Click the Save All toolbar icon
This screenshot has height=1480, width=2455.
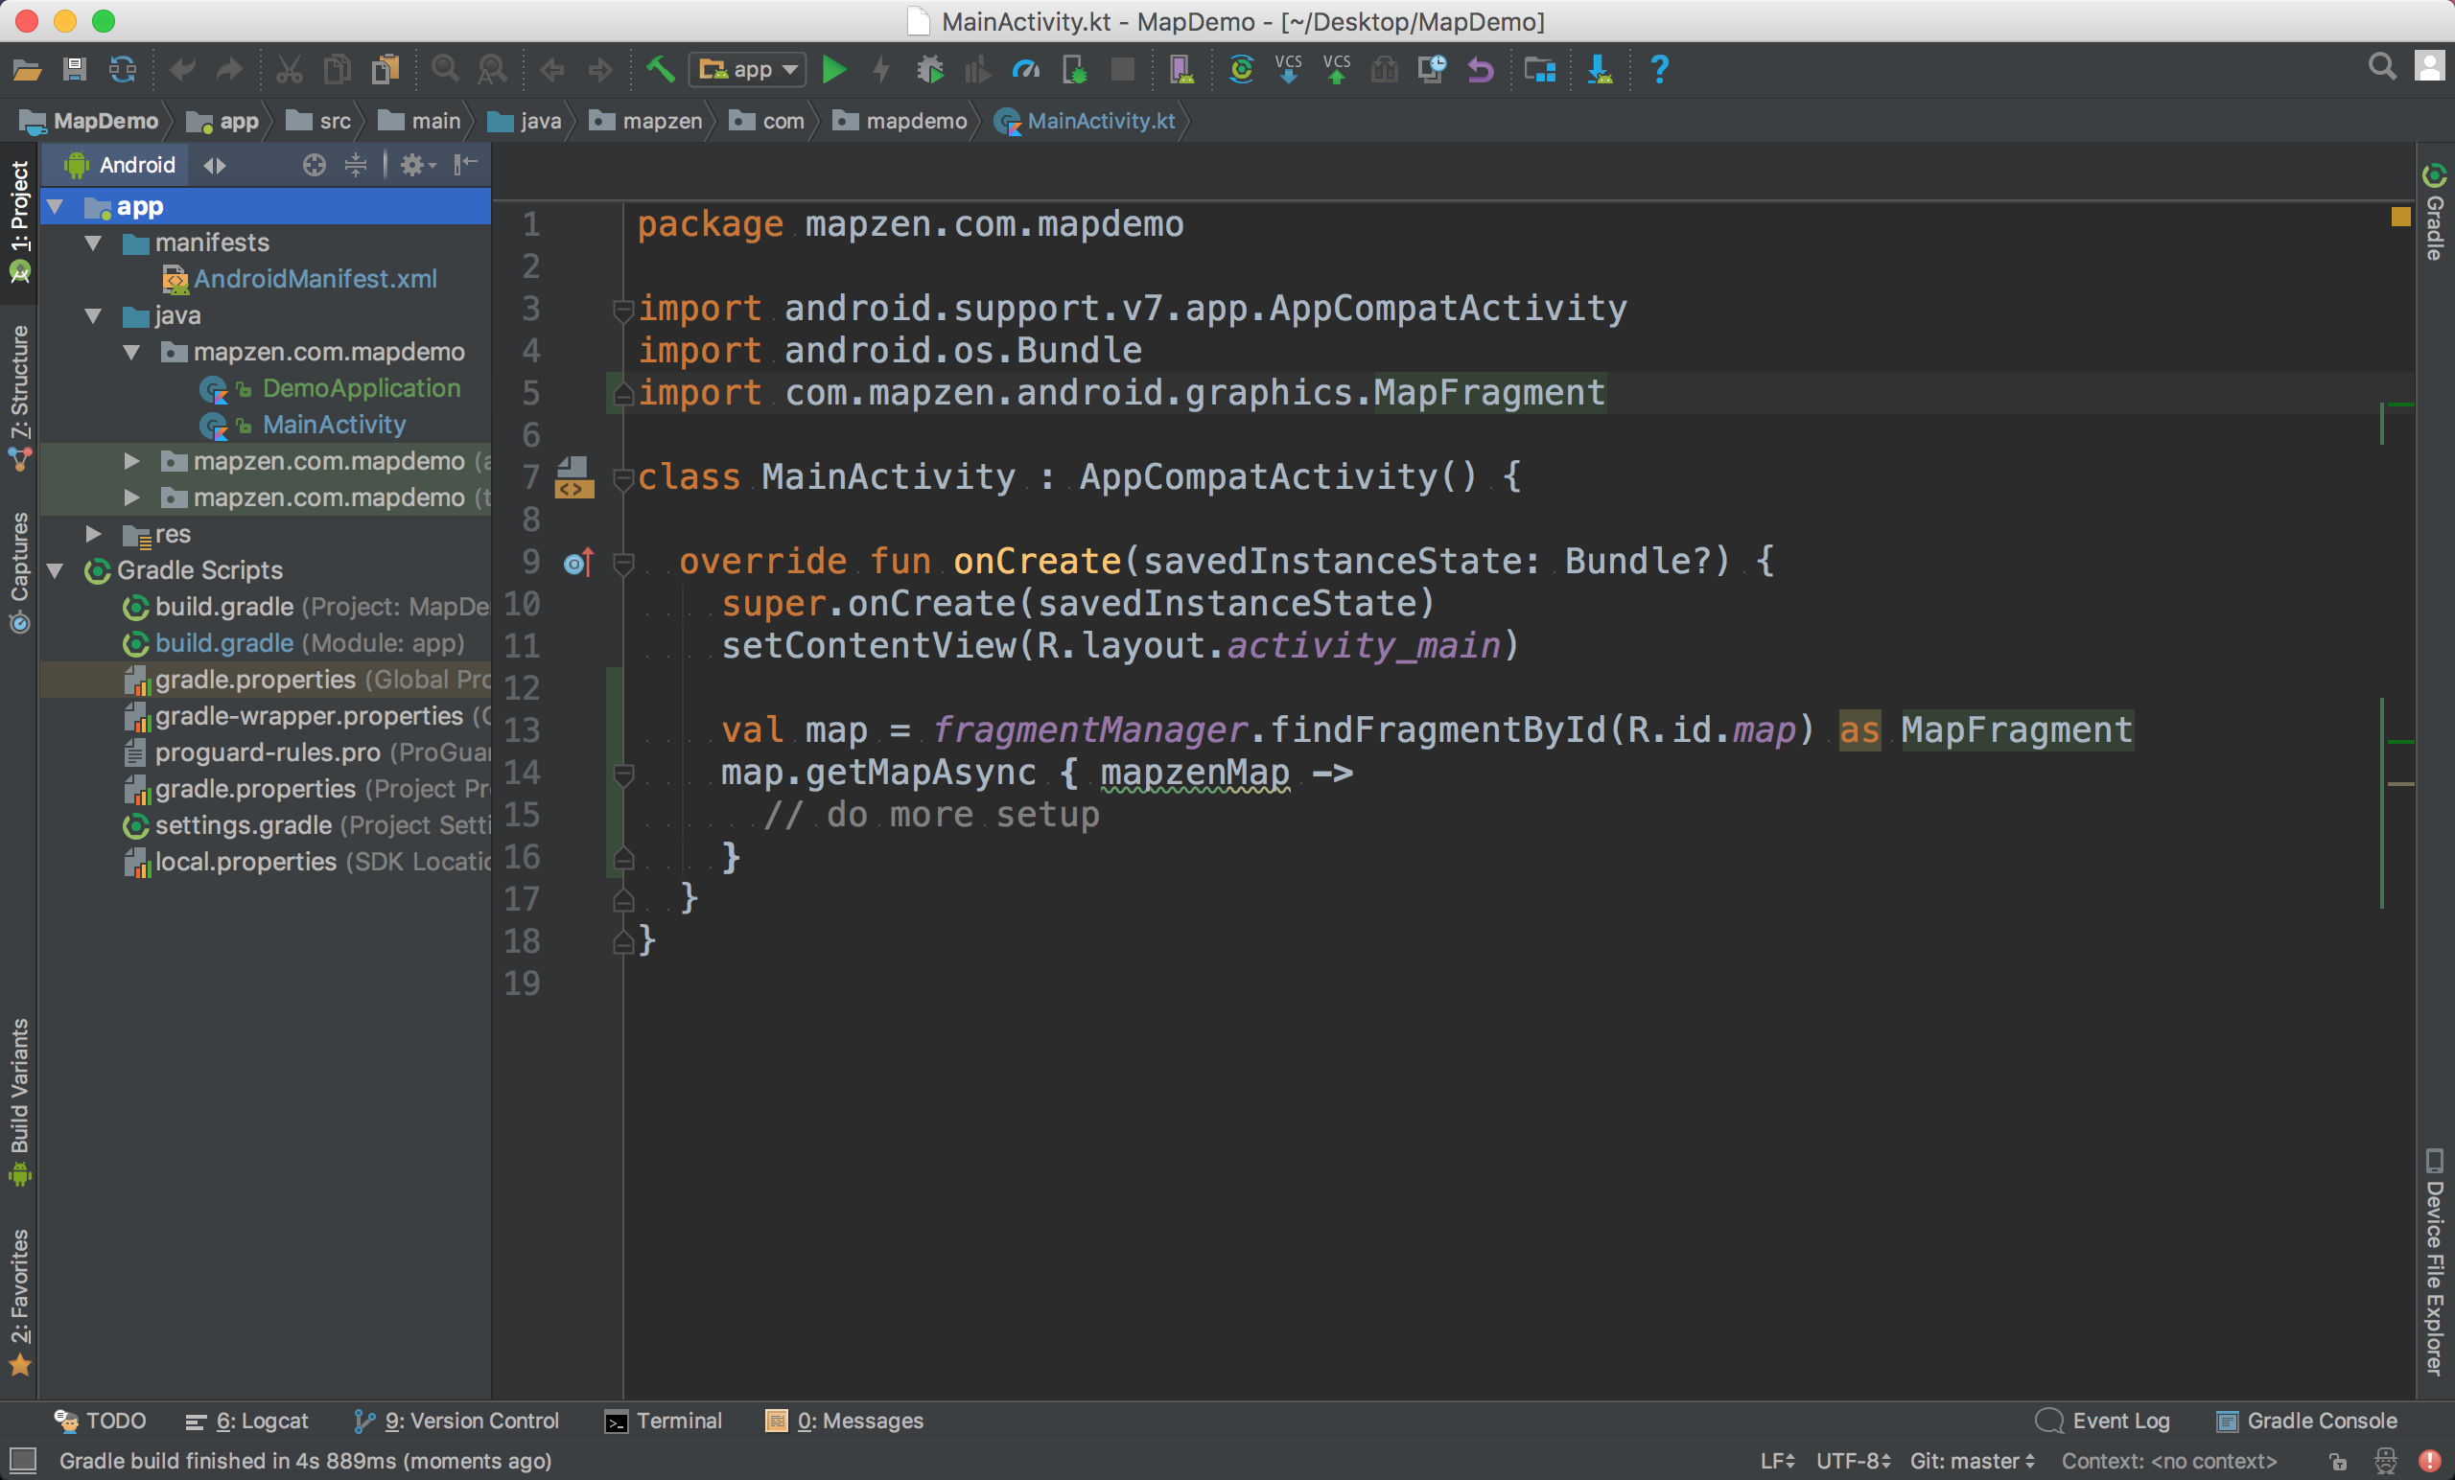coord(75,70)
